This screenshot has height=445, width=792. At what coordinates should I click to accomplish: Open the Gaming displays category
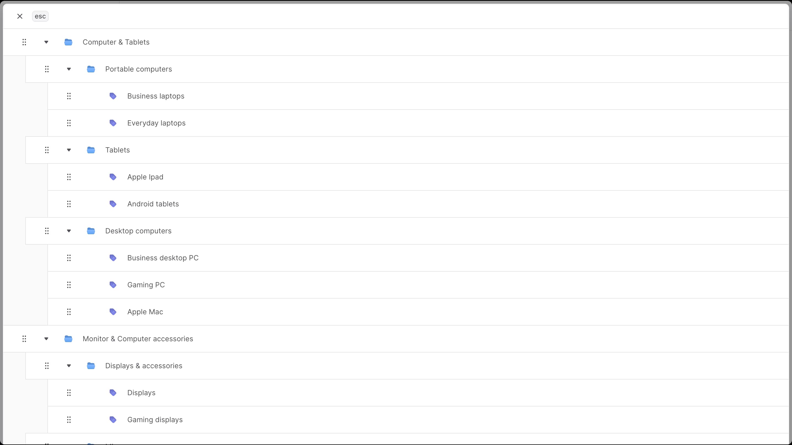(x=155, y=419)
